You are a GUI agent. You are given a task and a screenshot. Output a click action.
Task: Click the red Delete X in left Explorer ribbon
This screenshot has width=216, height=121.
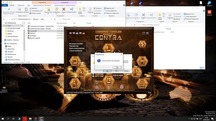[64, 9]
